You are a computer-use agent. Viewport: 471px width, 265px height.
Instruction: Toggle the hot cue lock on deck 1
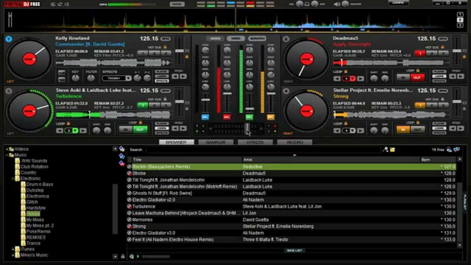click(x=165, y=47)
